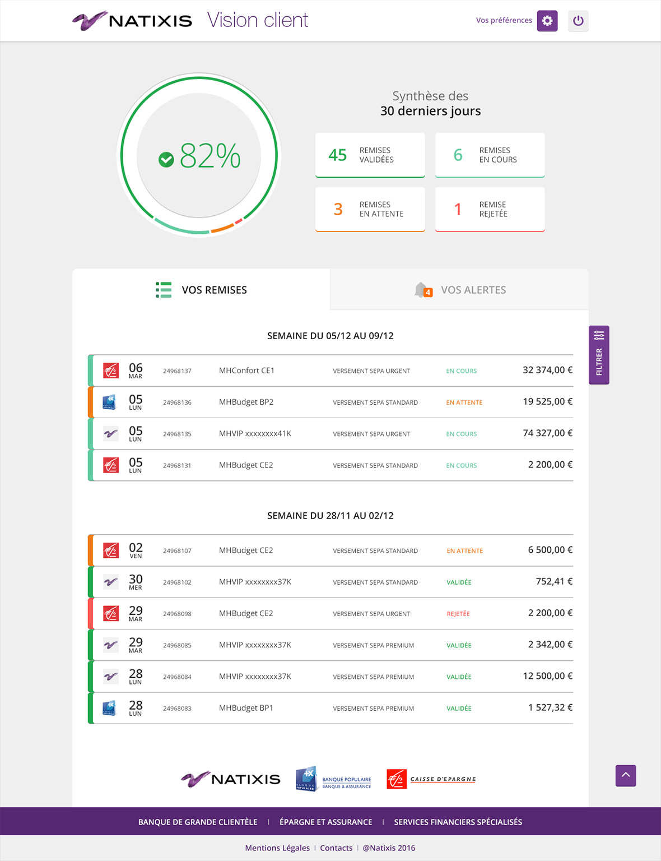Open preferences with the gear icon
This screenshot has height=861, width=661.
547,21
